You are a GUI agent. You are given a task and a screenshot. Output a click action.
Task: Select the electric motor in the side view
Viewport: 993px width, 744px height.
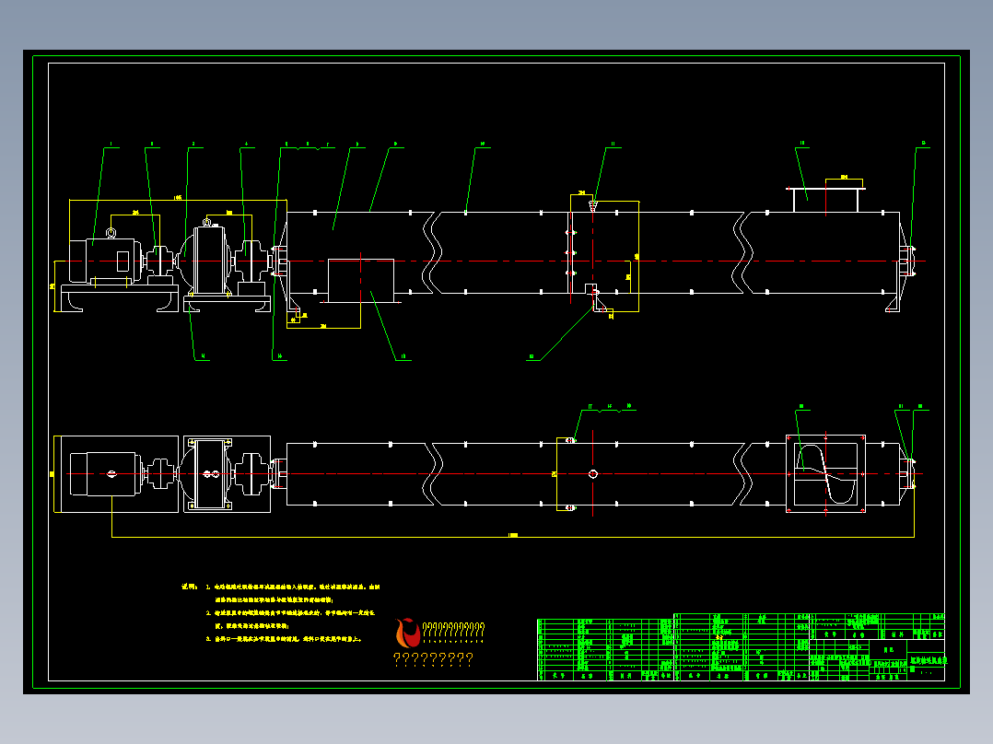coord(104,261)
